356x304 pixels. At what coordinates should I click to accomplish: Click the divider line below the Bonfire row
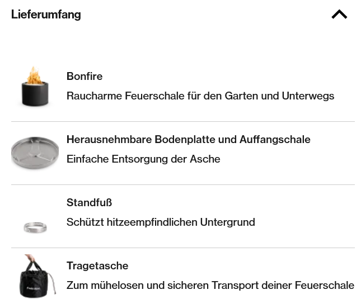[x=183, y=121]
